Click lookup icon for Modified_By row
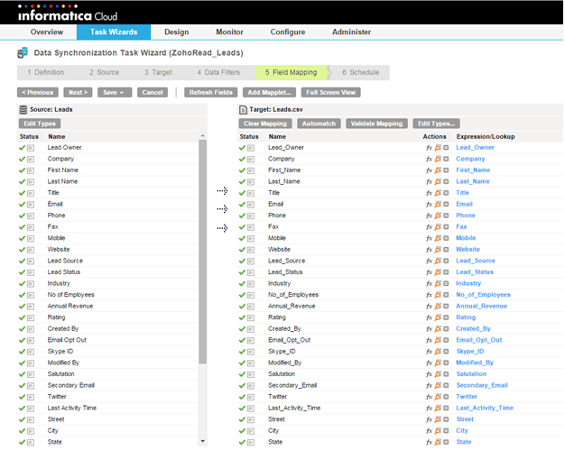The image size is (565, 450). pyautogui.click(x=438, y=363)
